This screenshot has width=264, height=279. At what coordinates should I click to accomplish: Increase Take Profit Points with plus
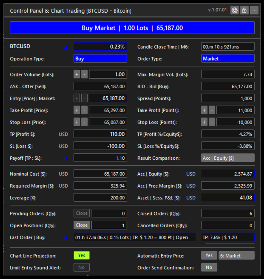(x=204, y=110)
